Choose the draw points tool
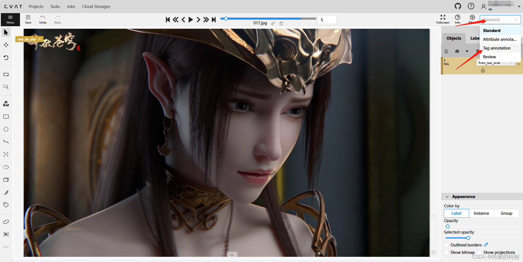This screenshot has height=262, width=523. [6, 154]
